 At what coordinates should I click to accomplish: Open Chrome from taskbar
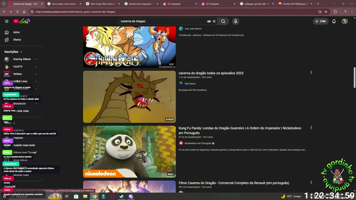click(x=94, y=196)
